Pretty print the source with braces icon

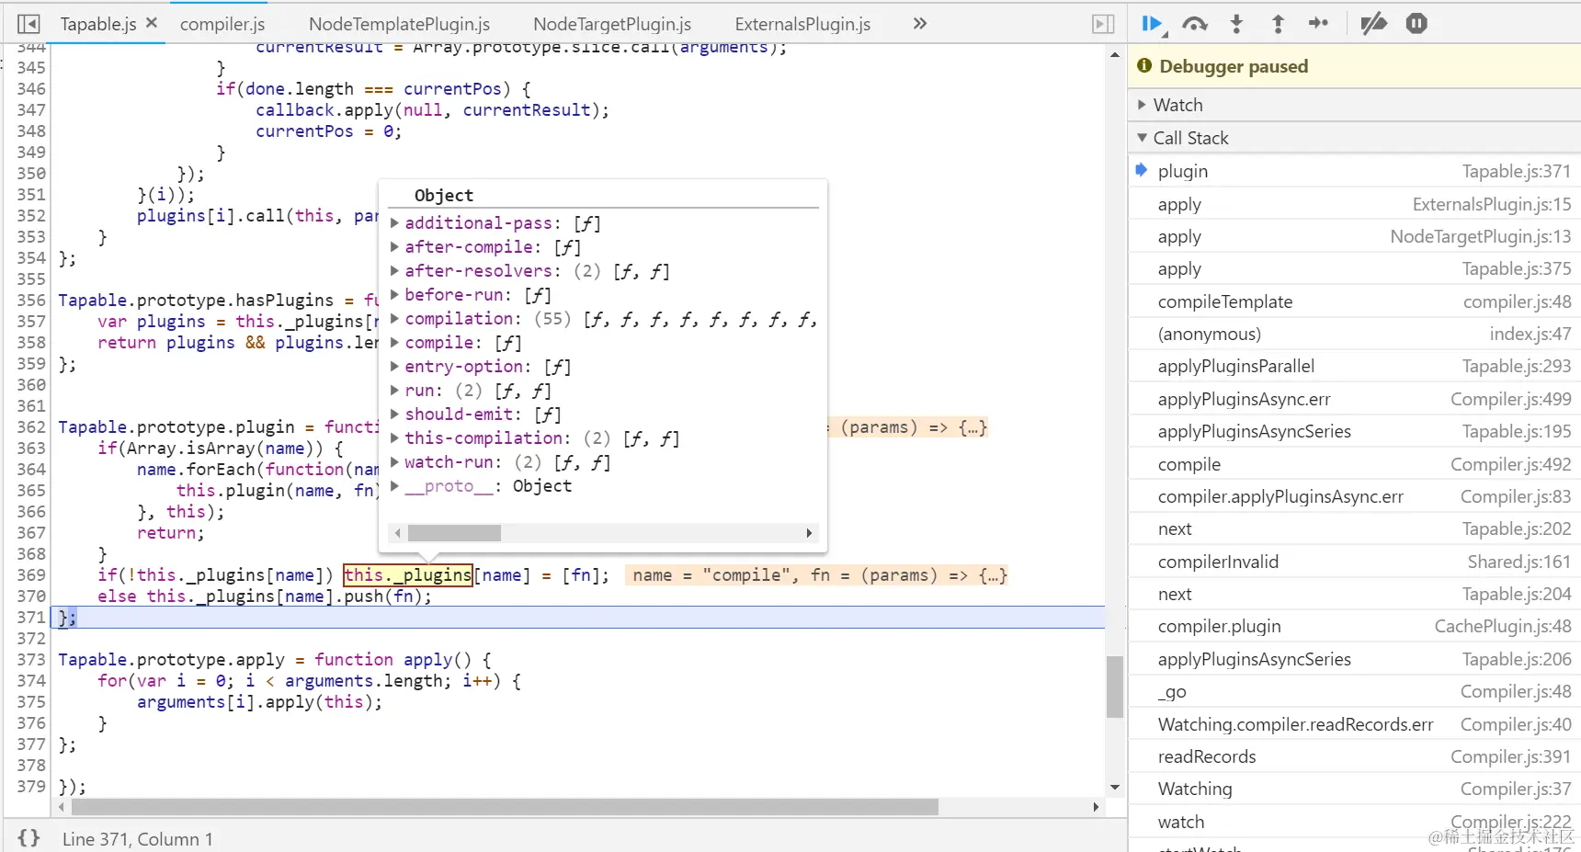point(28,838)
